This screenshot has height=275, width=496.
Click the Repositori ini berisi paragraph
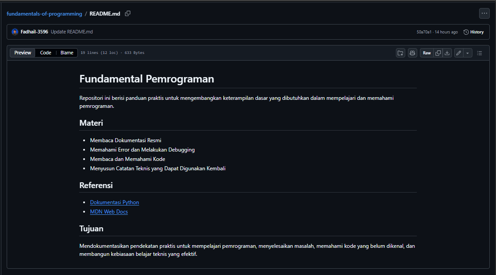click(237, 102)
